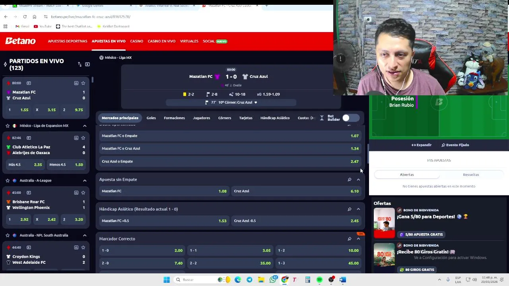Pin the Marcador Correcto market
The image size is (509, 286).
click(x=350, y=239)
